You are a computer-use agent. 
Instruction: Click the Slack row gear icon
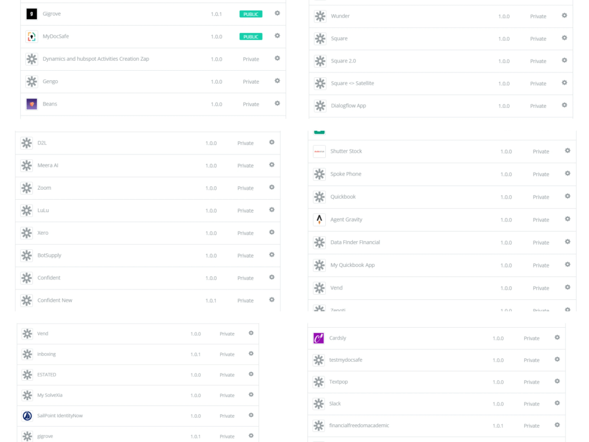557,403
